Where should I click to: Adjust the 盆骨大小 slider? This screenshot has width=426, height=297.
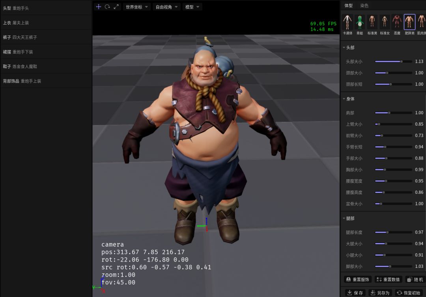point(393,204)
